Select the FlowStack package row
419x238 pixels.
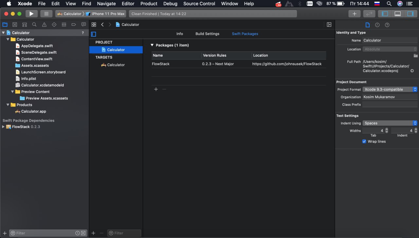(239, 64)
